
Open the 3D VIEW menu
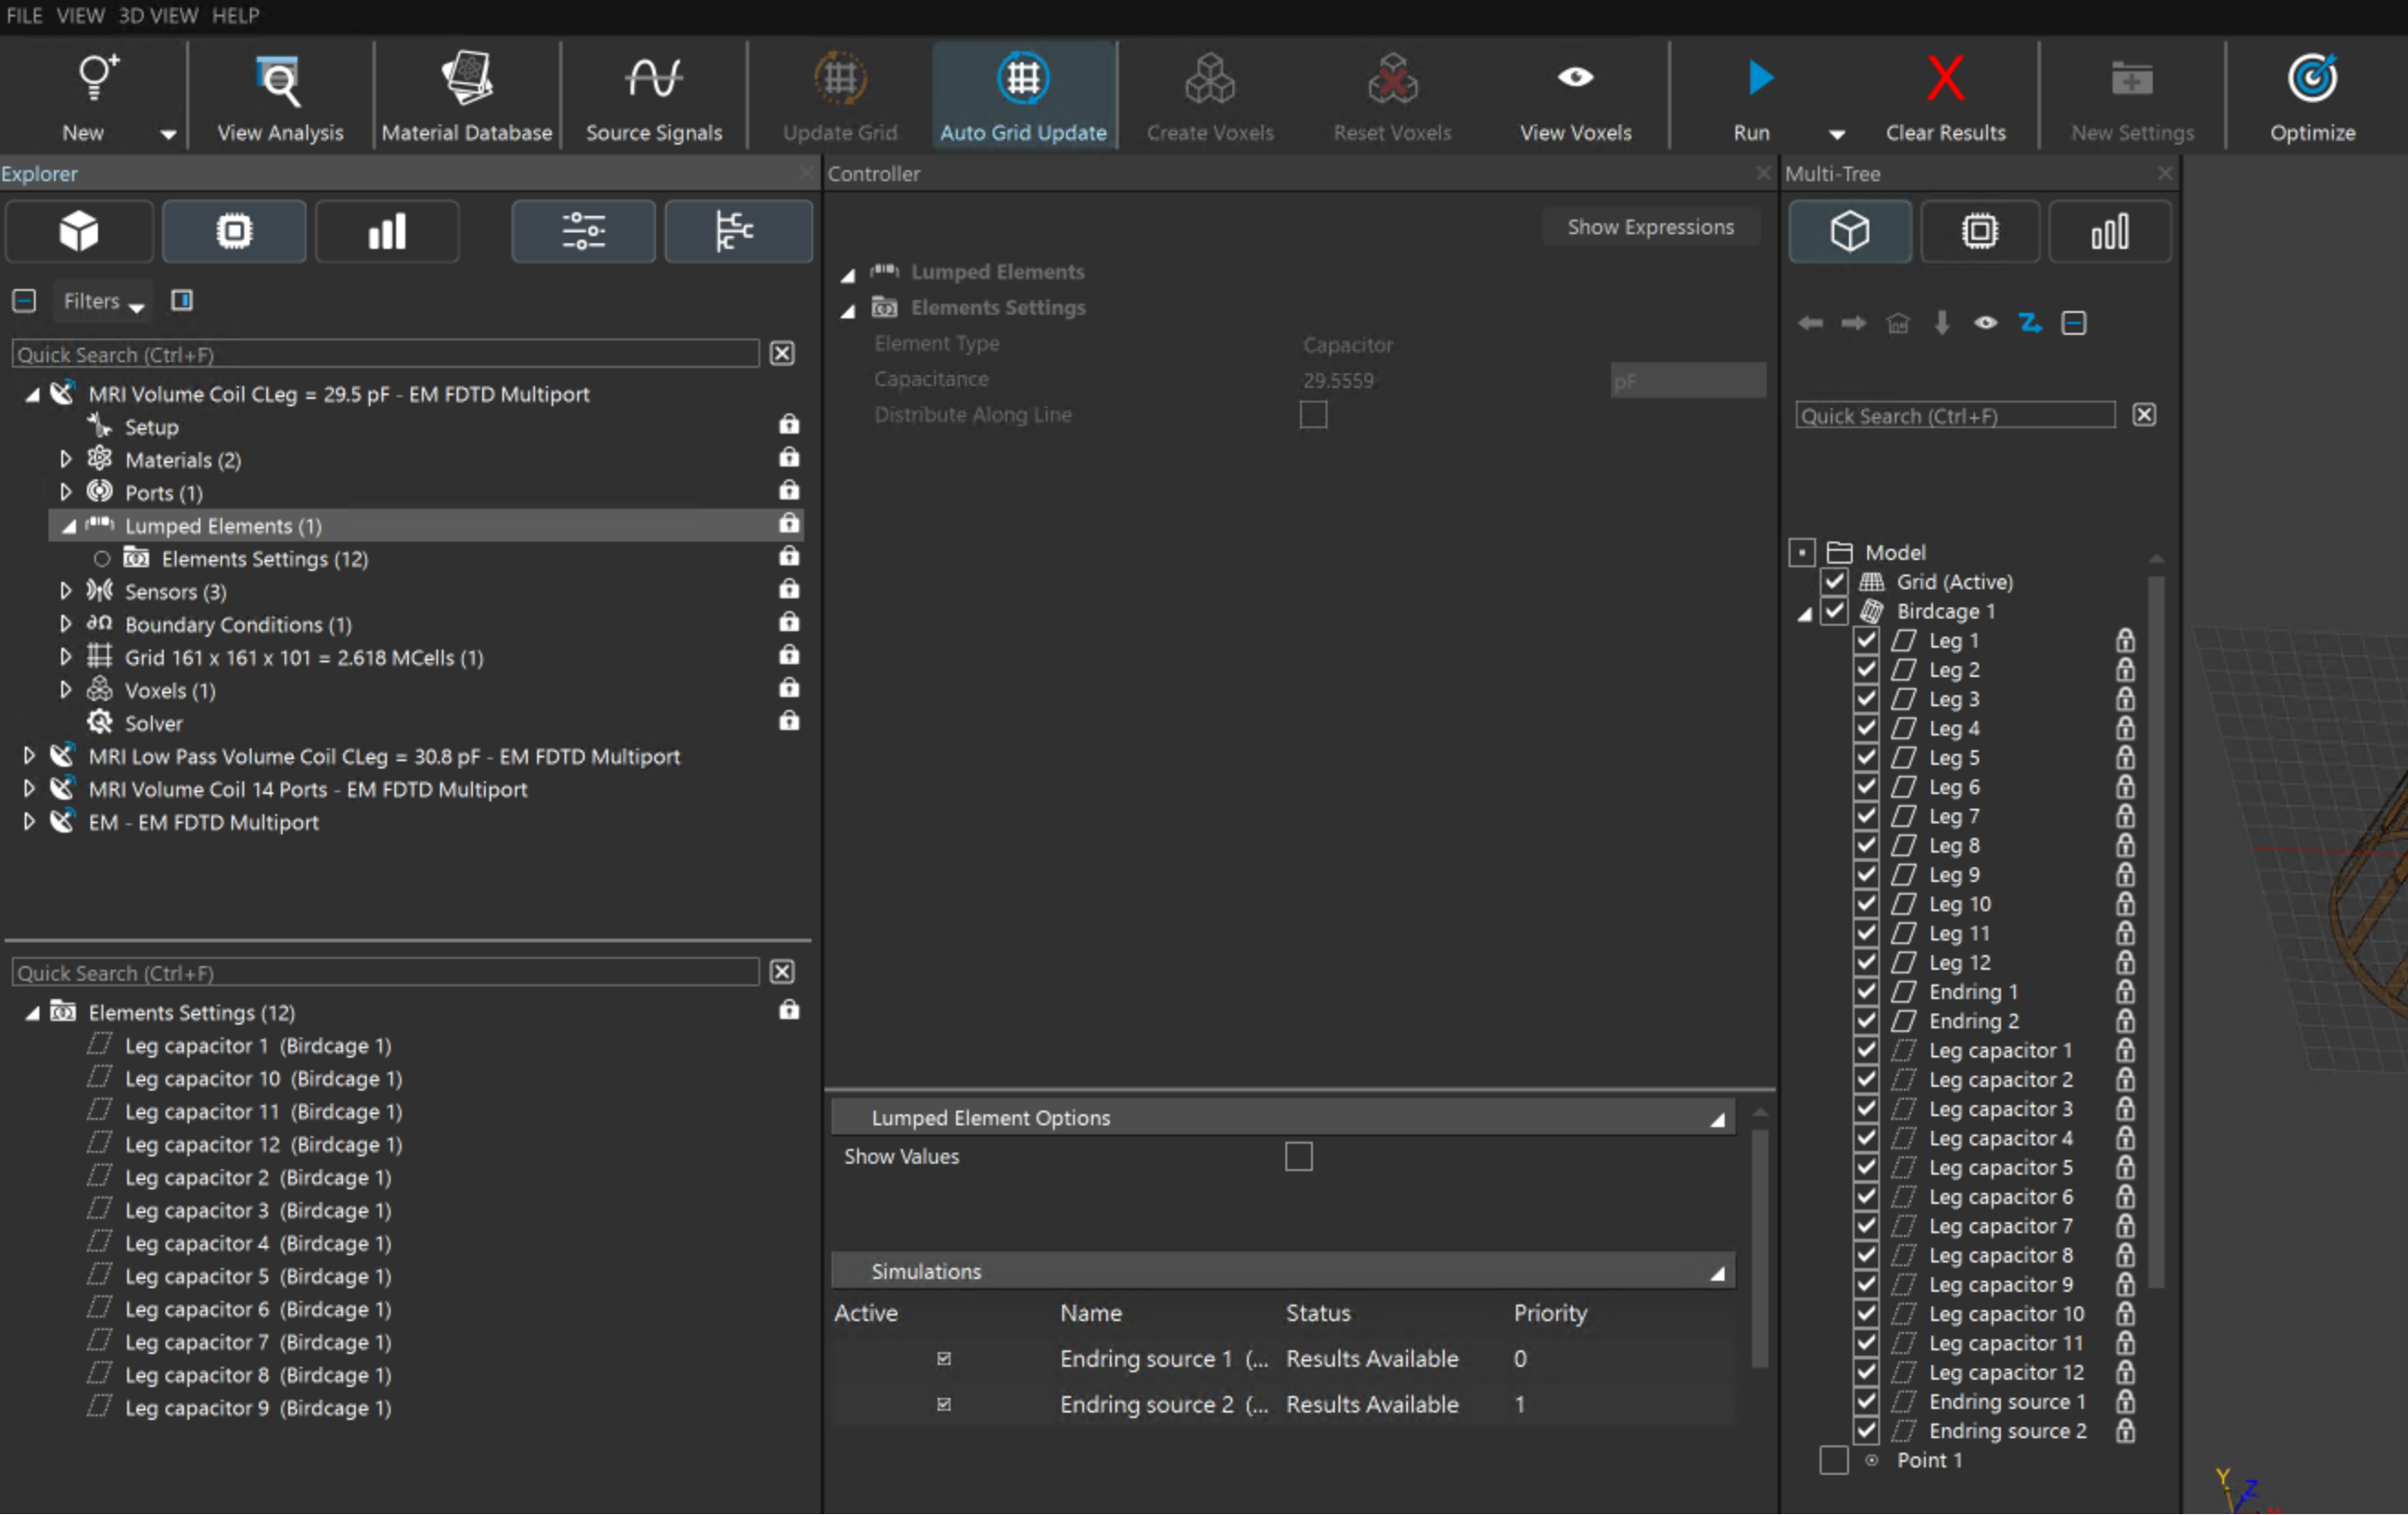coord(158,15)
